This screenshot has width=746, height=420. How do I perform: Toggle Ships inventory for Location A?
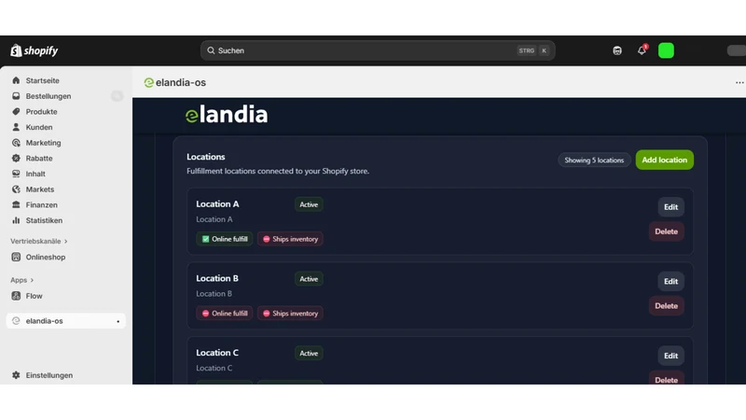290,239
